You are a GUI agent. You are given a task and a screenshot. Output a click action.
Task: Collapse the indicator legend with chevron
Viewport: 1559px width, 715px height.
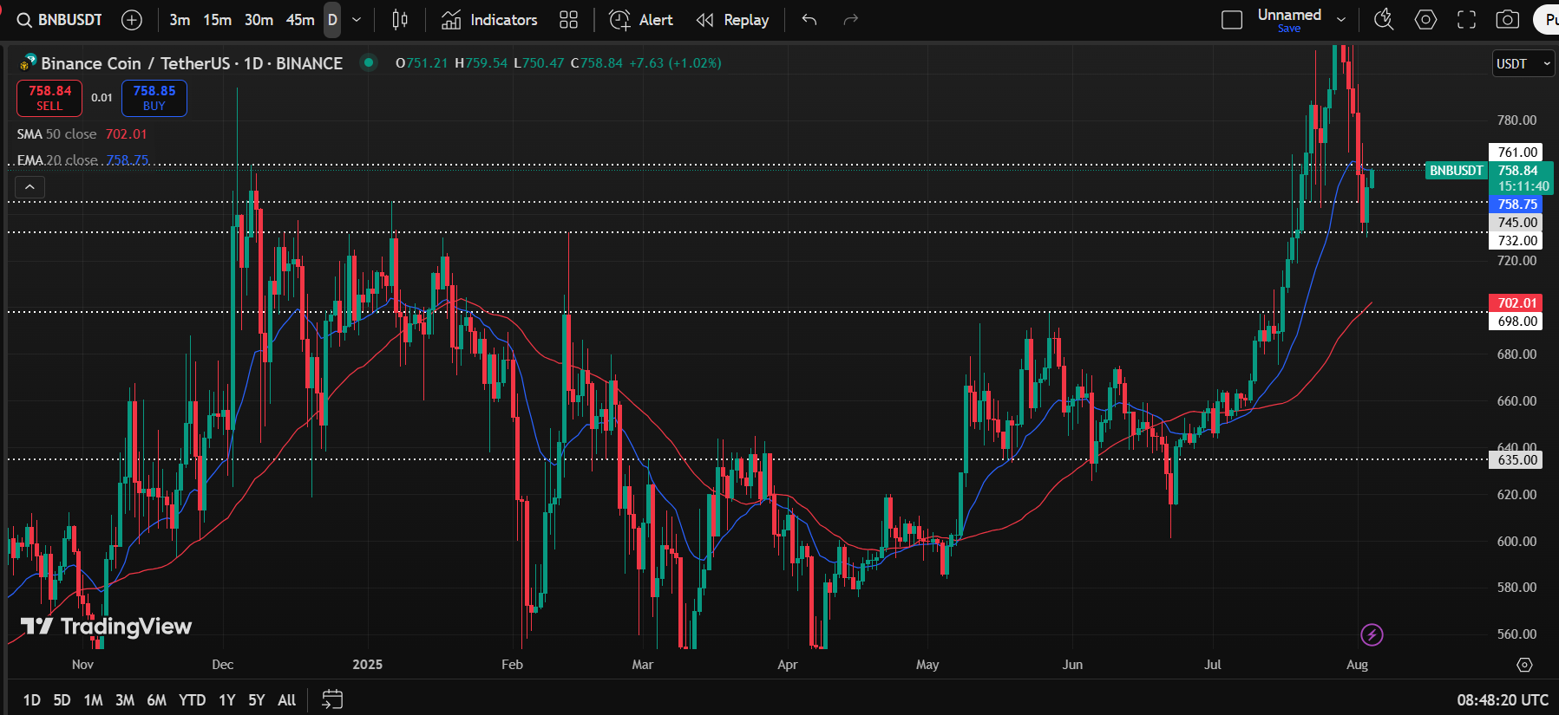click(29, 187)
